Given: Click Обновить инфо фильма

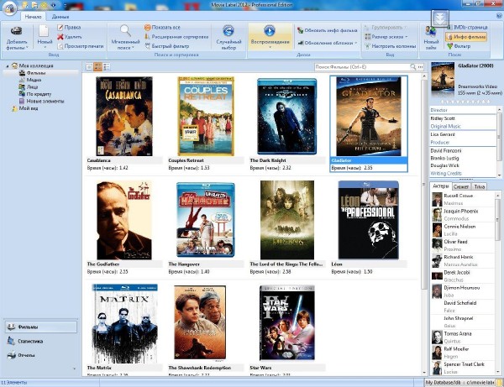Looking at the screenshot, I should [329, 28].
